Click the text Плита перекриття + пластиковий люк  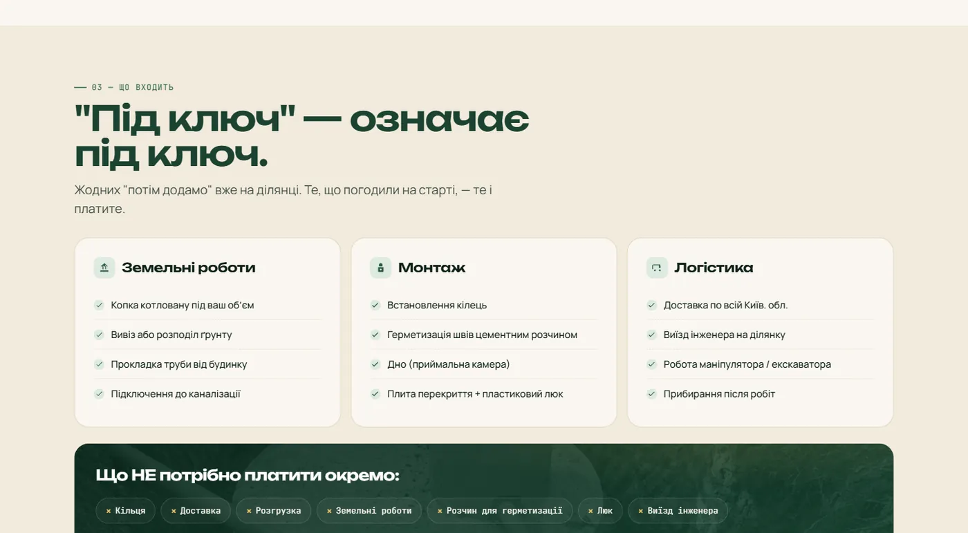[475, 394]
